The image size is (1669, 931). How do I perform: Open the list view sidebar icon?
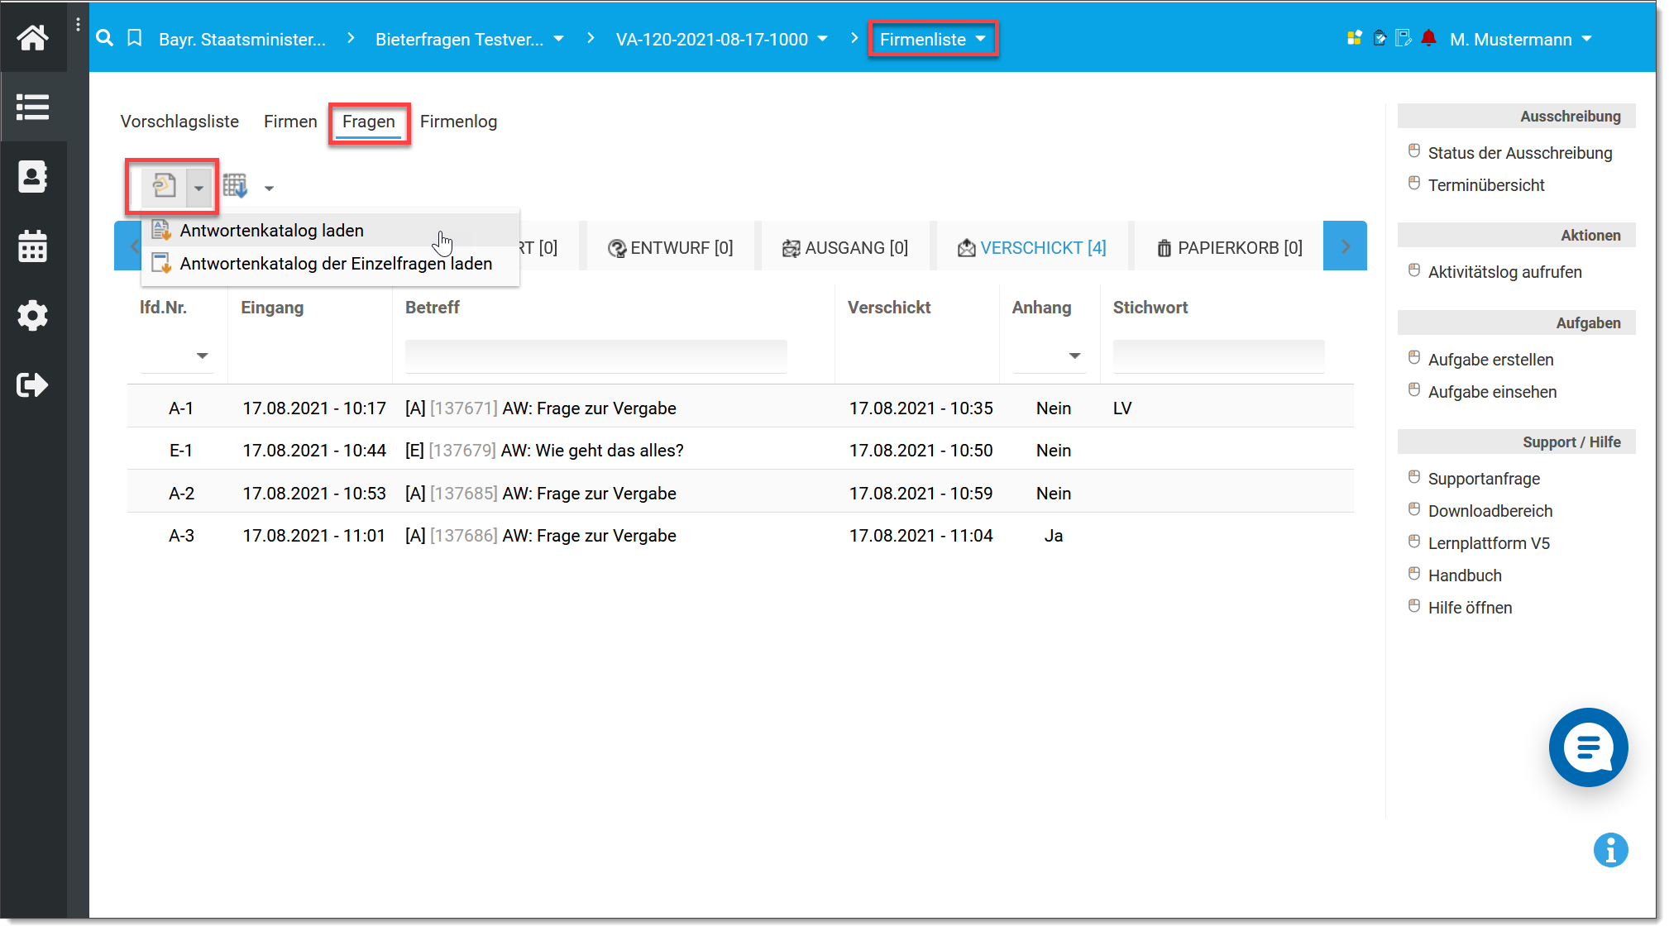coord(33,107)
